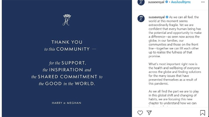Click the GOOD in the WORLD line
Image resolution: width=209 pixels, height=117 pixels.
click(67, 84)
